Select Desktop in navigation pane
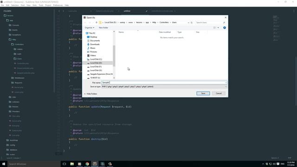Viewport: 297px width, 167px height. 94,37
